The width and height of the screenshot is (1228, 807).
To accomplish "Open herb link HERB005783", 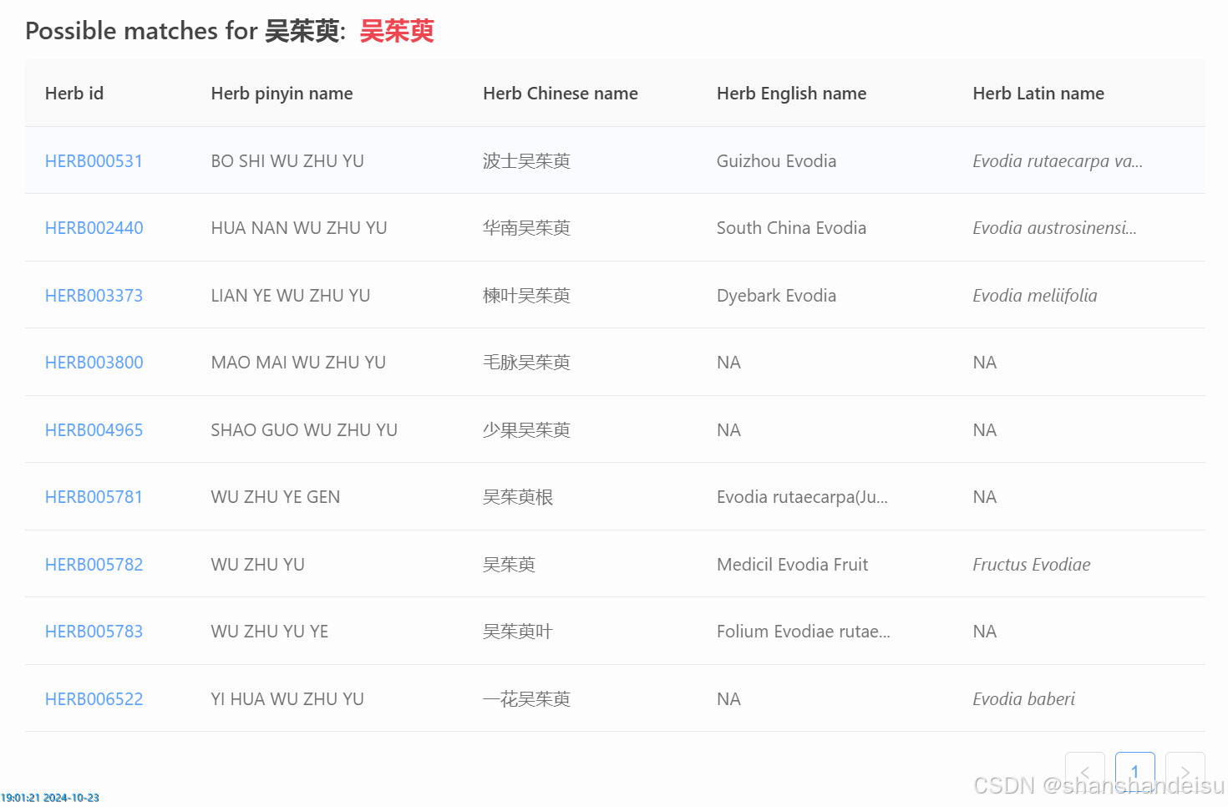I will [94, 632].
